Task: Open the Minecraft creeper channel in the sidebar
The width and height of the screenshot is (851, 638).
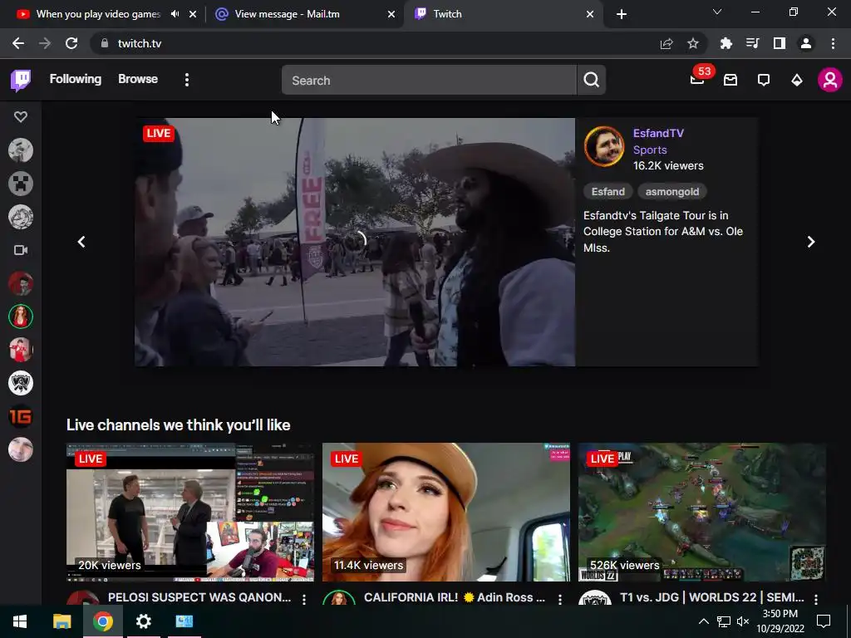Action: point(21,184)
